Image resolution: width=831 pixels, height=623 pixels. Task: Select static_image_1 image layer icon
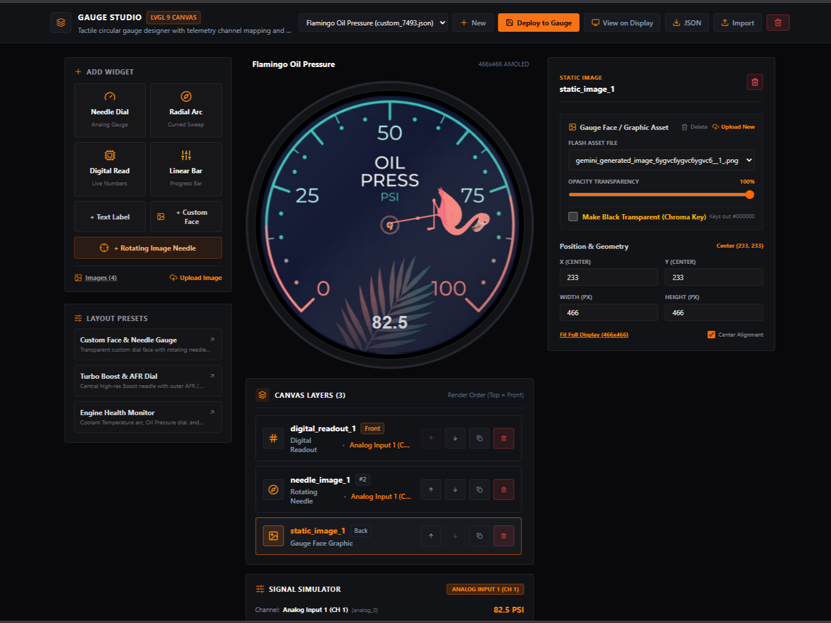tap(273, 536)
